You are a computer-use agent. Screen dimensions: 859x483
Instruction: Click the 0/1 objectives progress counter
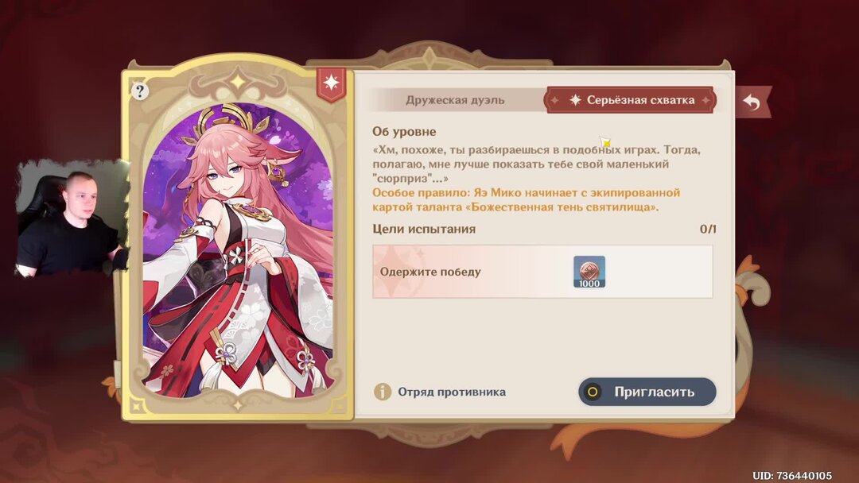pyautogui.click(x=708, y=230)
